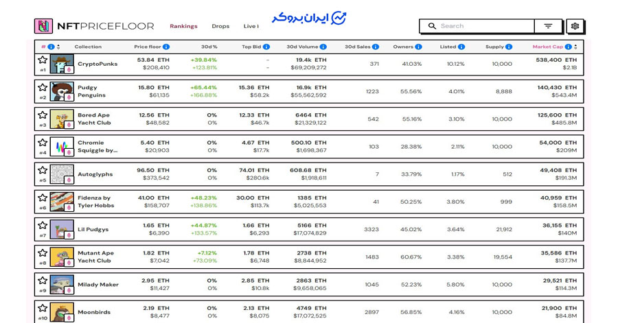Screen dimensions: 618x323
Task: Show info for Price floor column
Action: pos(166,47)
